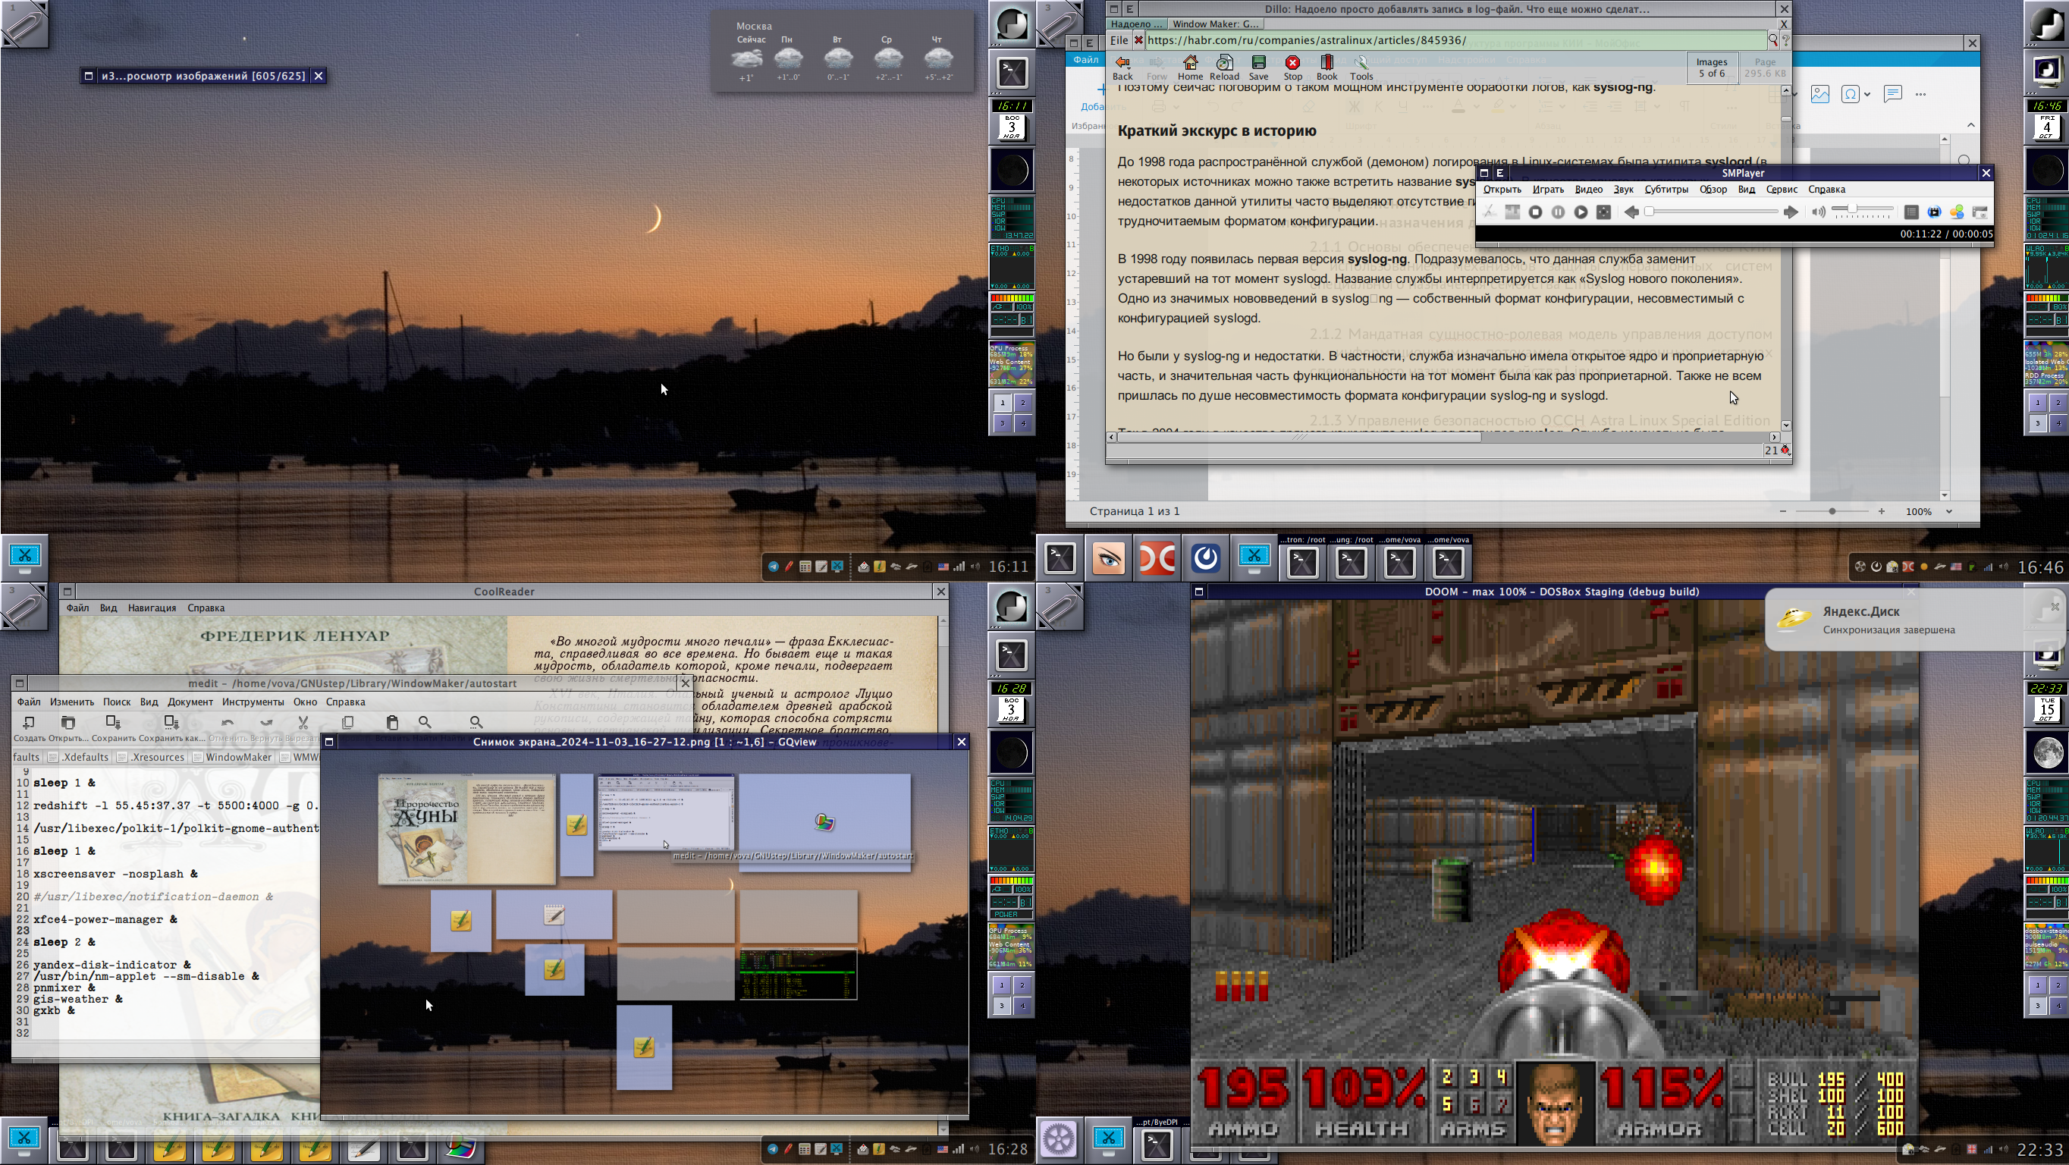Viewport: 2069px width, 1165px height.
Task: Pause playback in SMPlayer
Action: (1557, 212)
